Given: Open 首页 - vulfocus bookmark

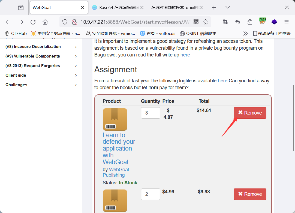Looking at the screenshot, I should coord(158,34).
